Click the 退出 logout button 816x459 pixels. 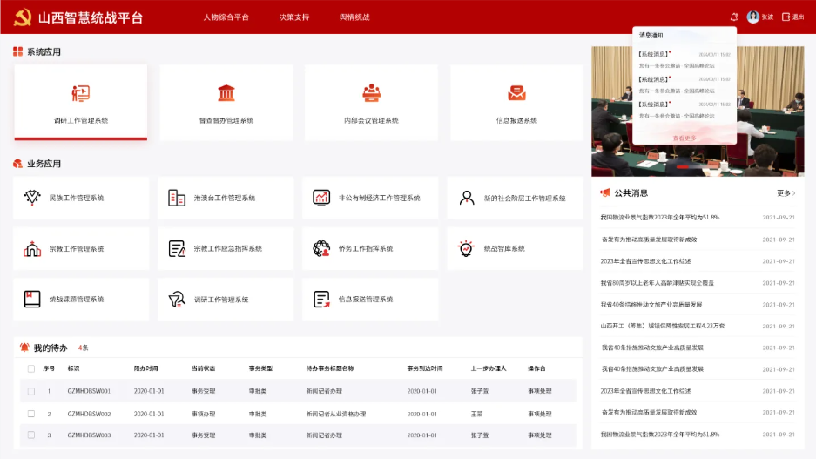(792, 17)
